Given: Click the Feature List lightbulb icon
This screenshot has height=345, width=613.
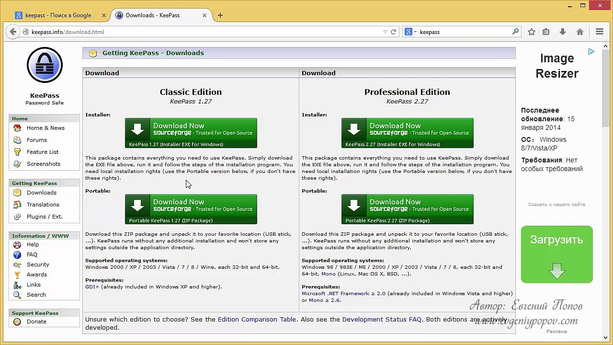Looking at the screenshot, I should tap(17, 152).
